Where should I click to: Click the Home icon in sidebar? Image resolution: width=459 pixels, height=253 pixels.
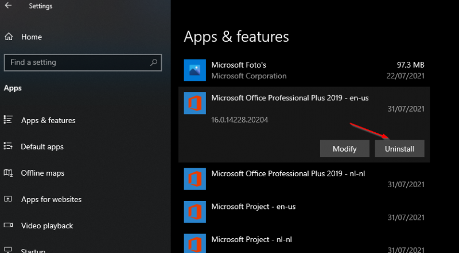point(9,37)
